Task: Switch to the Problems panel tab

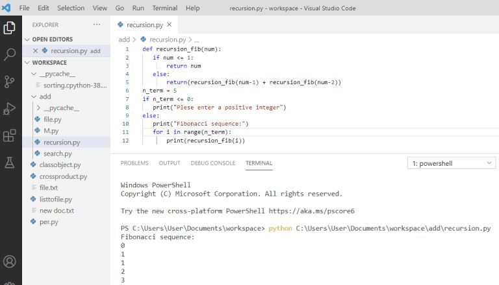Action: click(x=134, y=163)
